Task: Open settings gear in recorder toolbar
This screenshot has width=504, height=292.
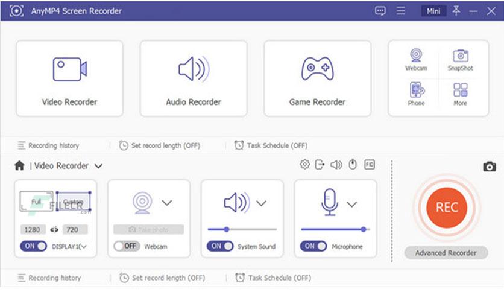Action: pos(304,165)
